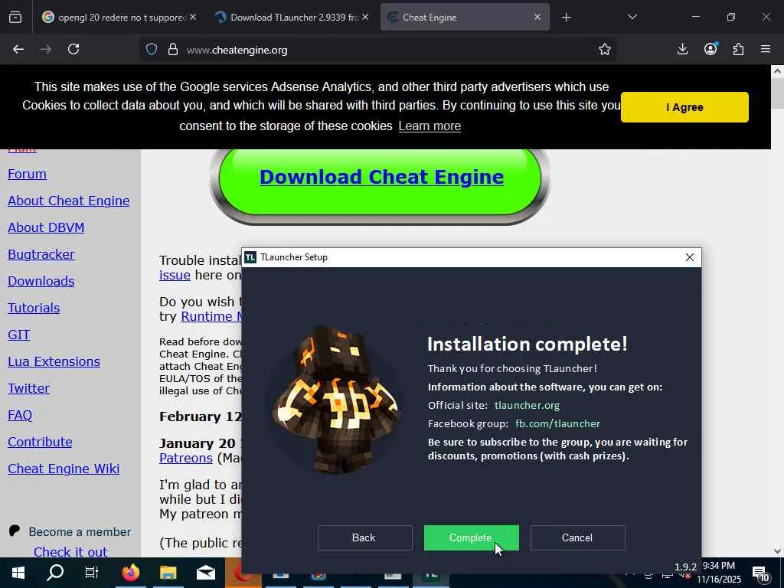784x588 pixels.
Task: Close the Download TLauncher tab
Action: coord(365,18)
